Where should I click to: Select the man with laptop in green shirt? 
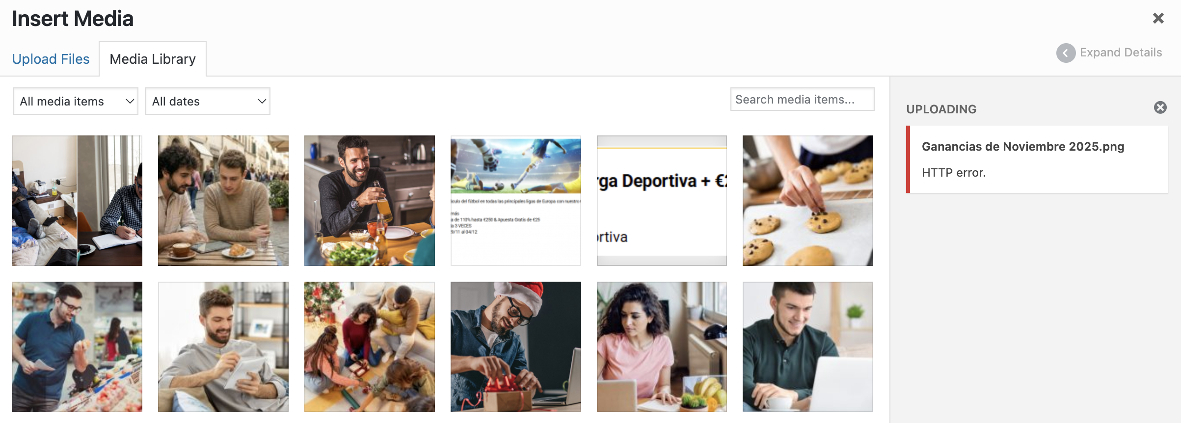808,347
